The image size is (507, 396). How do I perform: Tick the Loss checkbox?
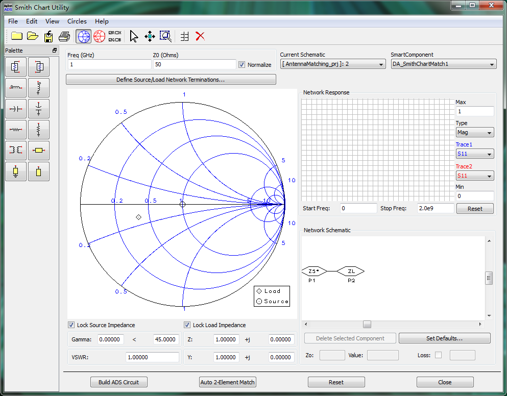click(x=438, y=355)
